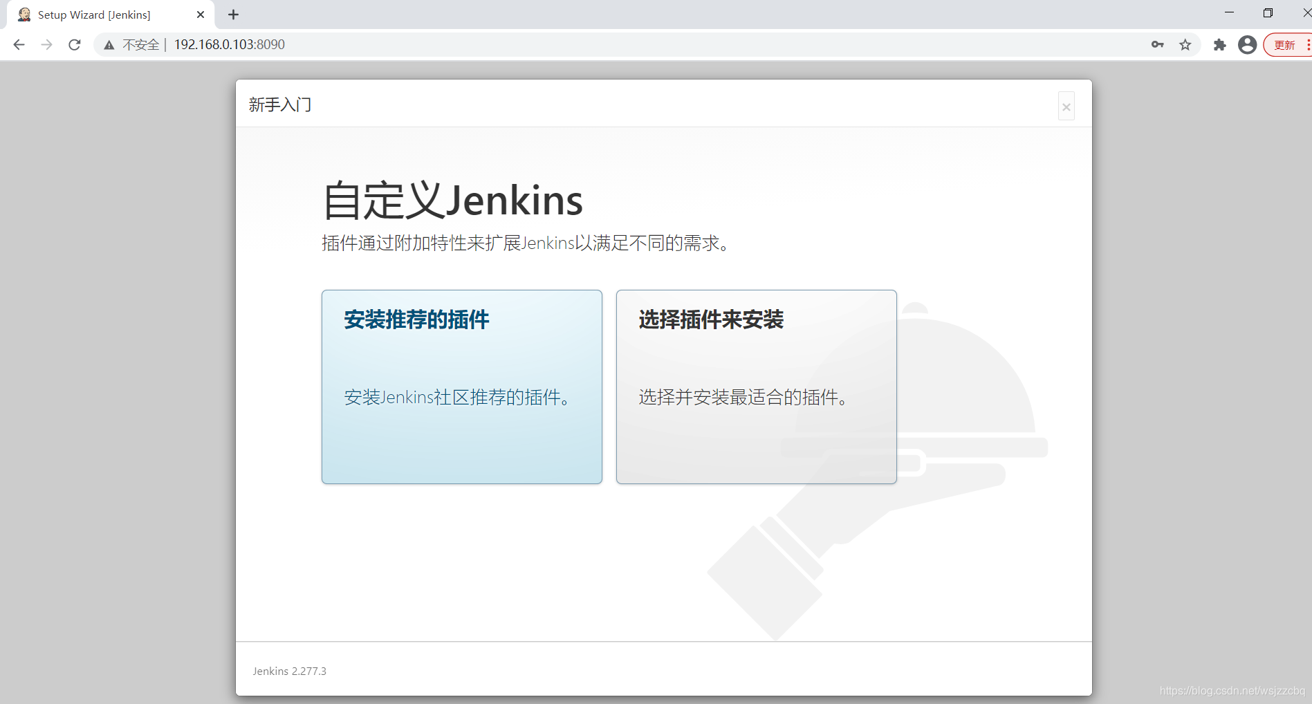Screen dimensions: 1312x704
Task: Open the Chrome profile avatar
Action: [1247, 45]
